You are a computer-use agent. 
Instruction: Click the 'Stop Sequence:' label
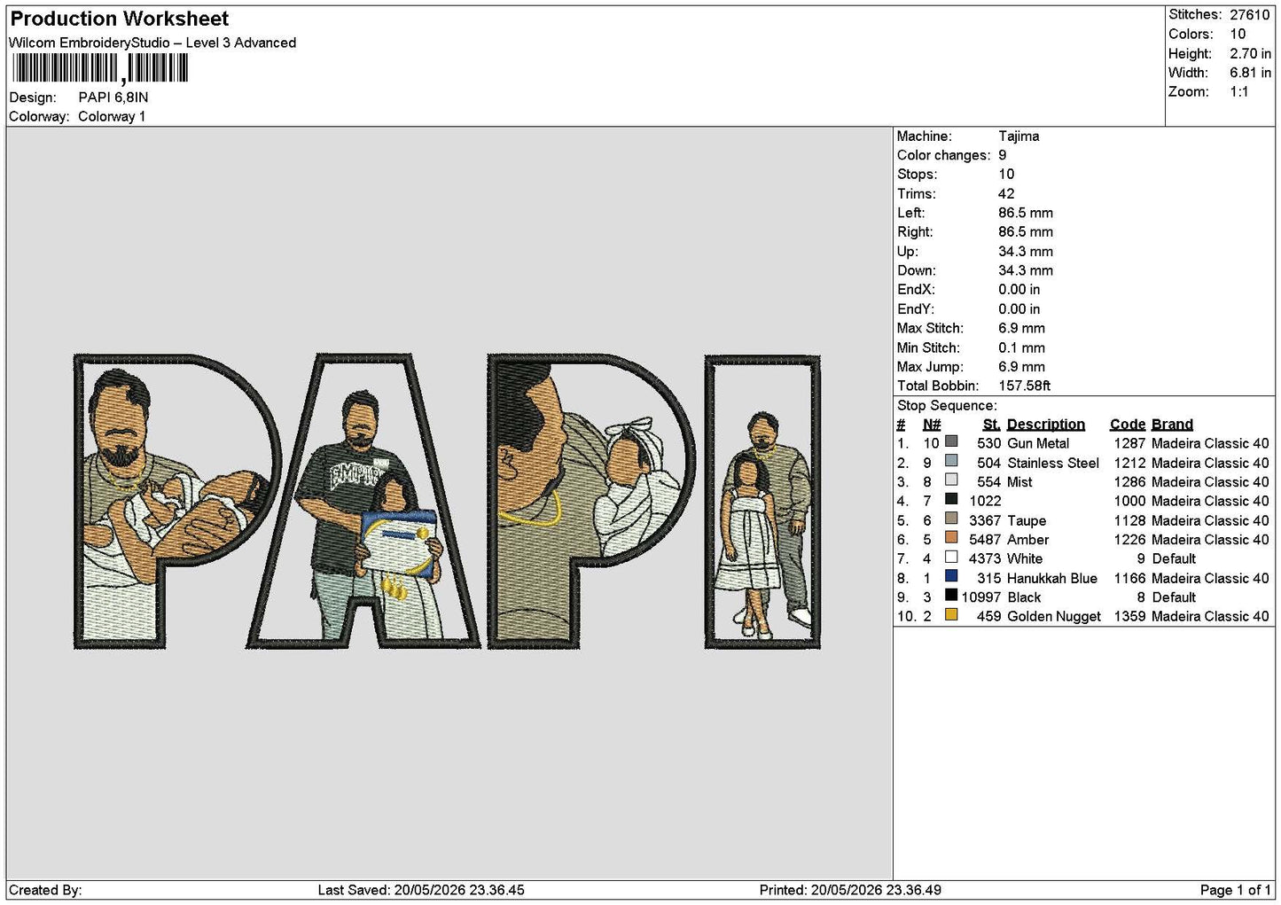coord(947,405)
